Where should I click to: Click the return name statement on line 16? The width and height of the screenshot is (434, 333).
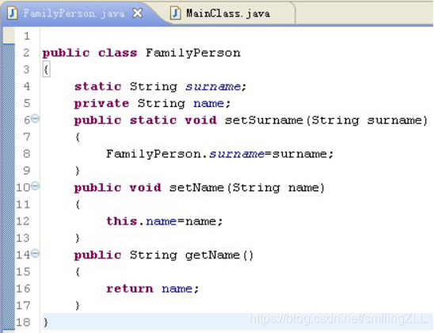click(153, 289)
